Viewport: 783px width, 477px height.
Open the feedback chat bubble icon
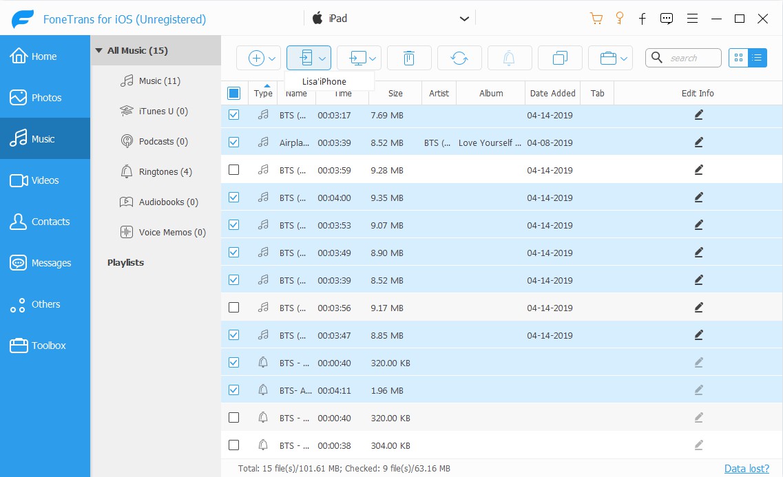click(x=666, y=19)
